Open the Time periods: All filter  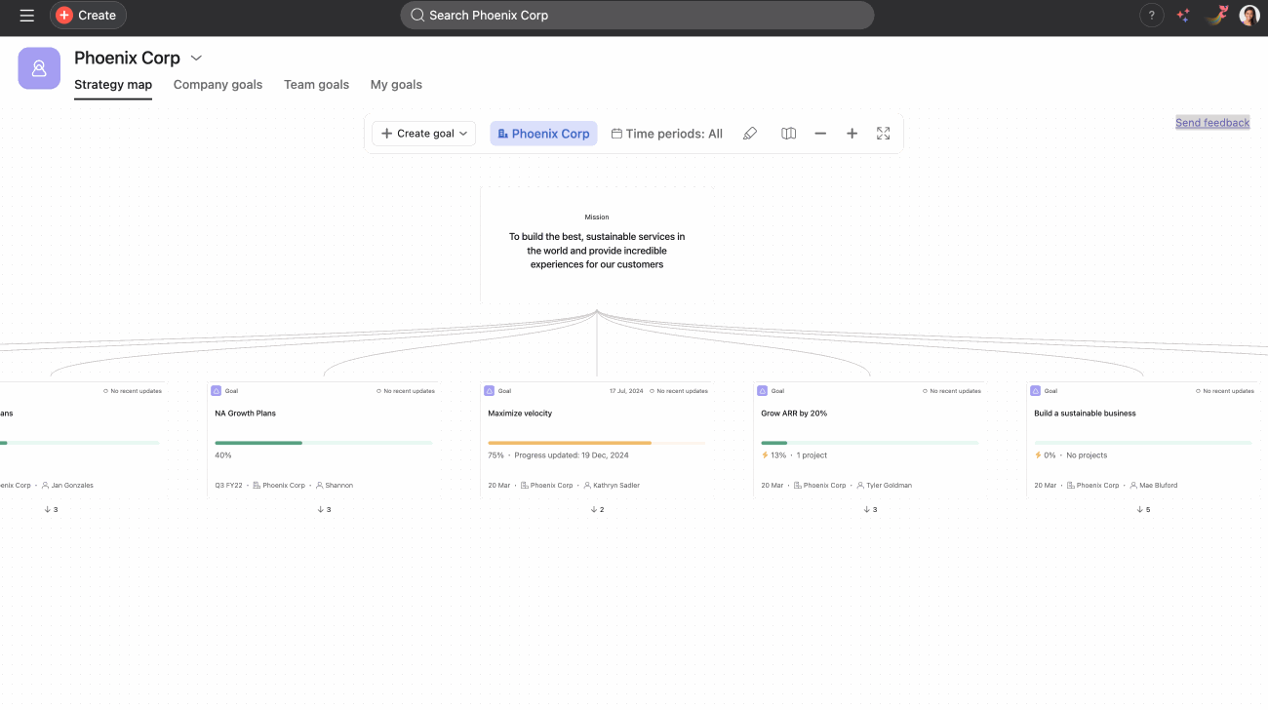(667, 134)
